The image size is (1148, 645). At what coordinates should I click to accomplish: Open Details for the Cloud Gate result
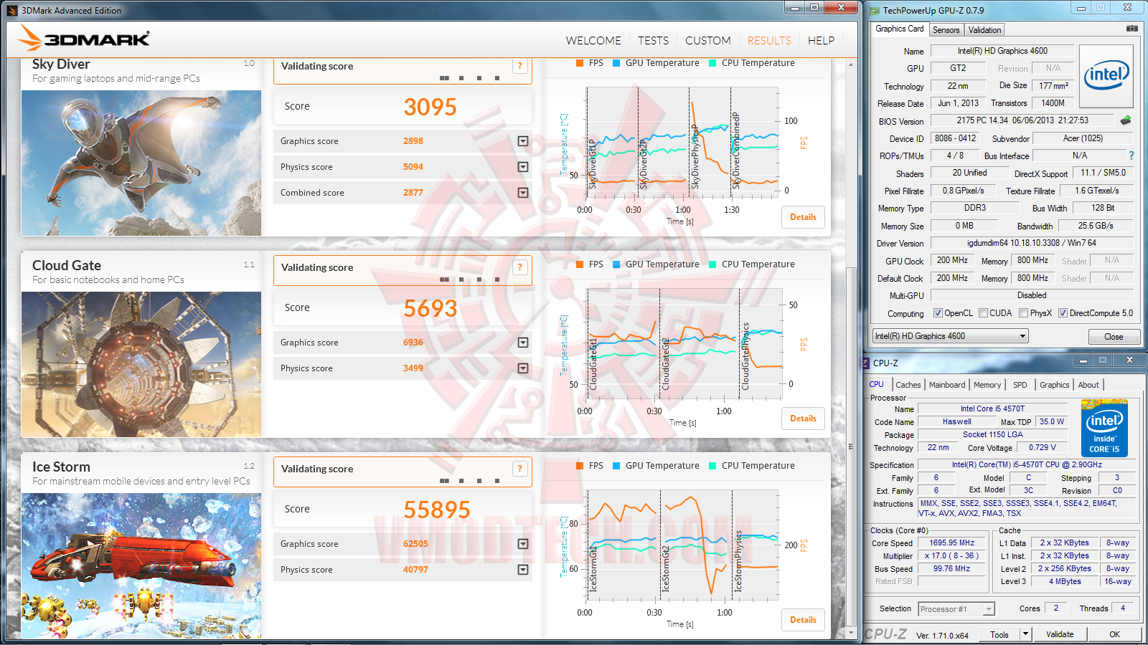(803, 419)
